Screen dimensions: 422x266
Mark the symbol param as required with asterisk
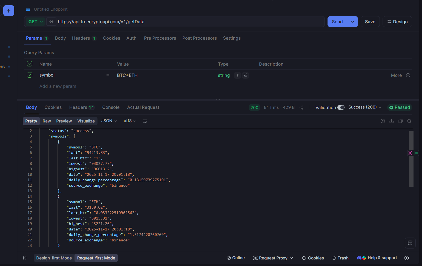[237, 75]
